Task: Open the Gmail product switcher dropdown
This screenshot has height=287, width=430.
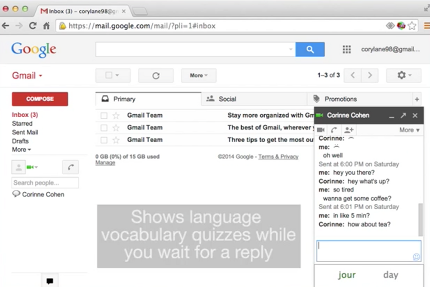Action: point(27,76)
